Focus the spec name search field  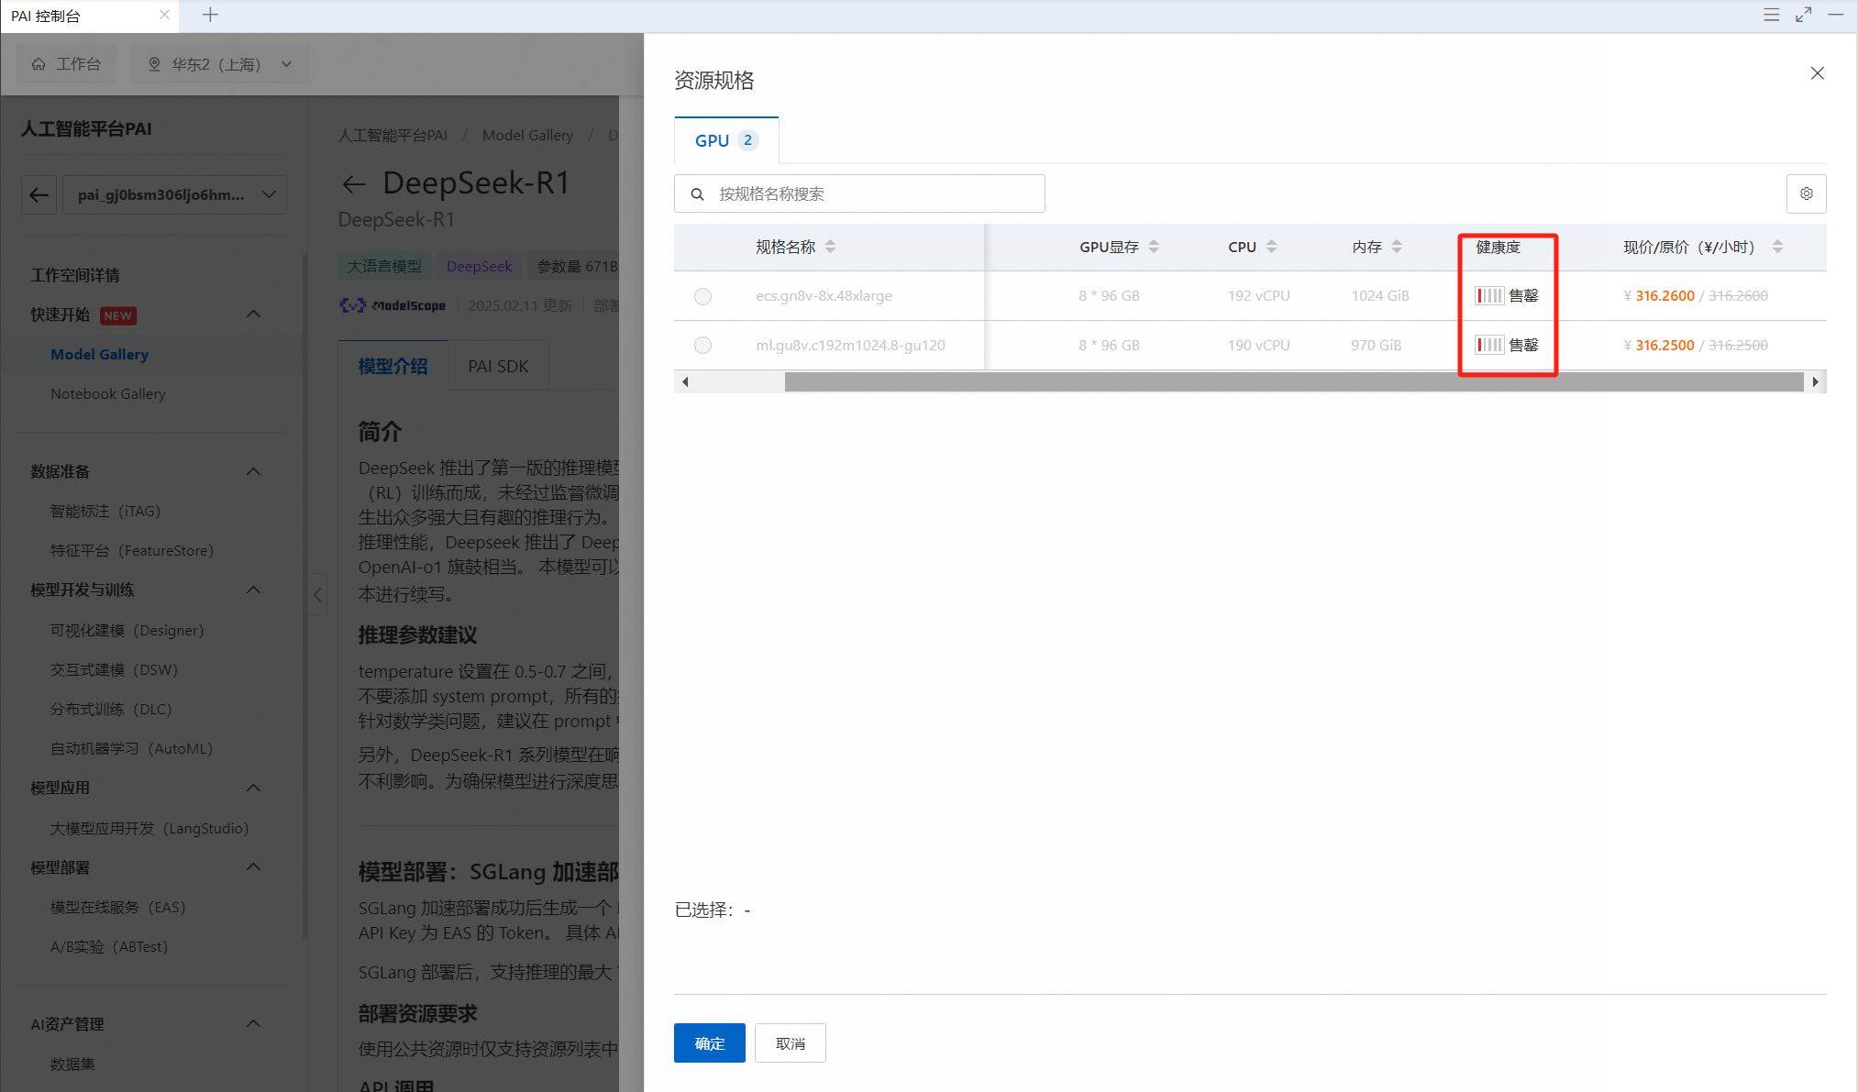(871, 193)
